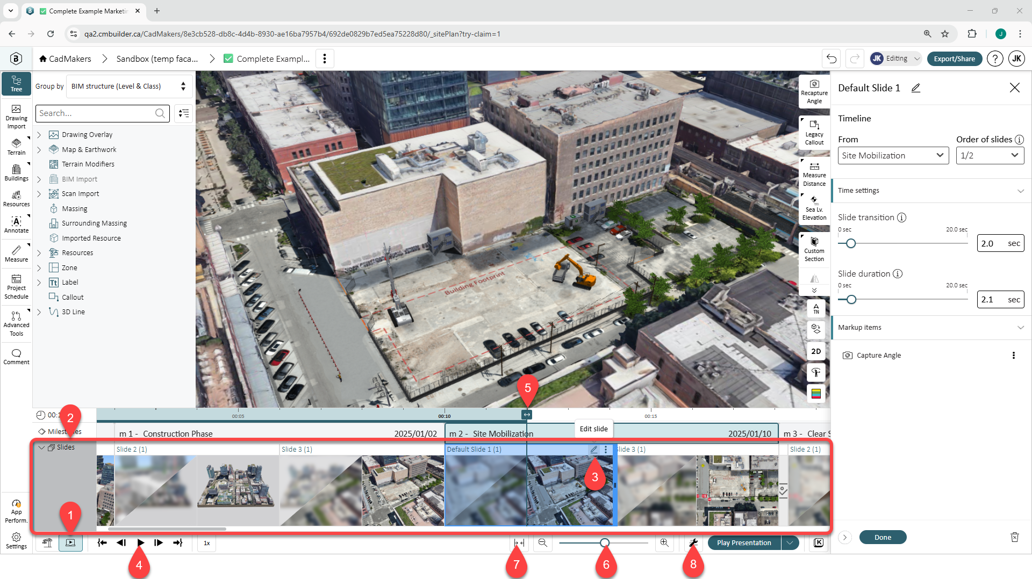Open the Order of slides dropdown
The width and height of the screenshot is (1032, 579).
tap(990, 156)
